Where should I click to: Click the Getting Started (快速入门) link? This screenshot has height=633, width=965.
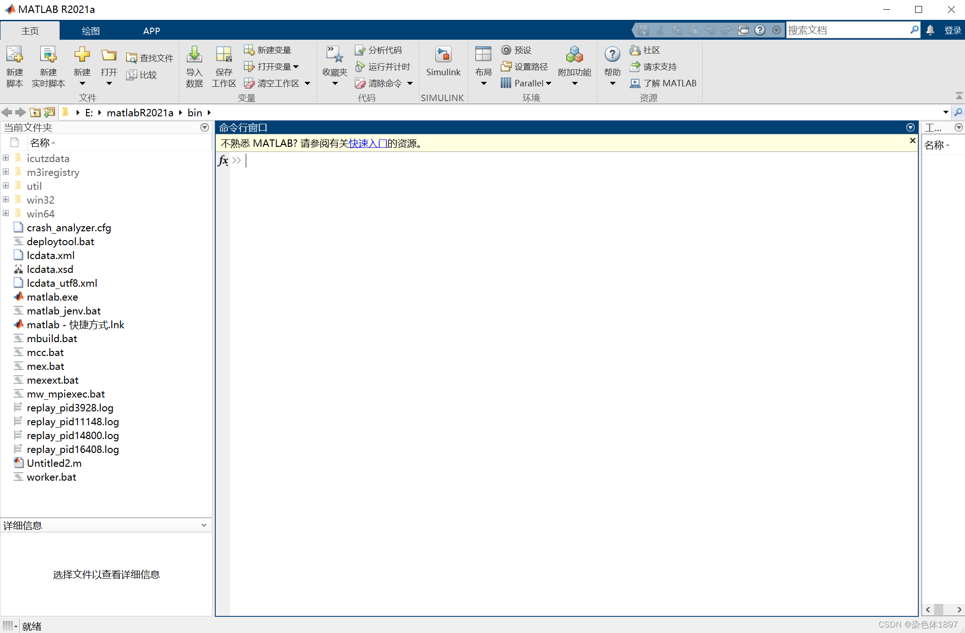(368, 144)
